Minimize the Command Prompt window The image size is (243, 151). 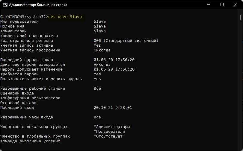click(208, 5)
